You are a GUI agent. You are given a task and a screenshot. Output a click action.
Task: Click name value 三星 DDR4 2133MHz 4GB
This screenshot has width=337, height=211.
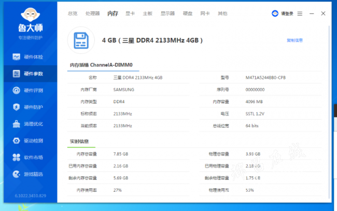coord(138,78)
